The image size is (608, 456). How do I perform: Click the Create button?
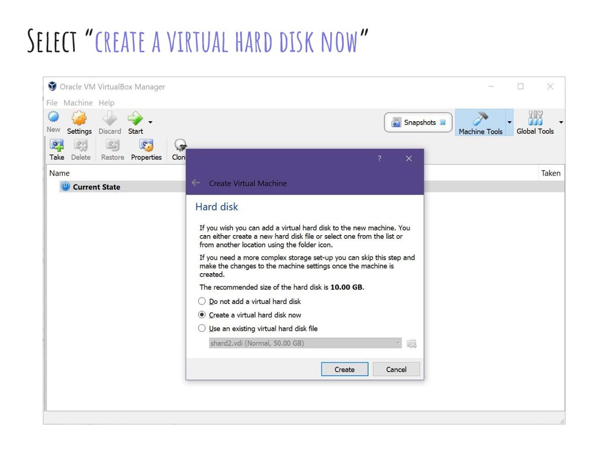[x=344, y=369]
